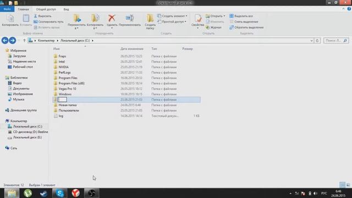Open uTorrent from taskbar
This screenshot has width=352, height=198.
(x=28, y=193)
